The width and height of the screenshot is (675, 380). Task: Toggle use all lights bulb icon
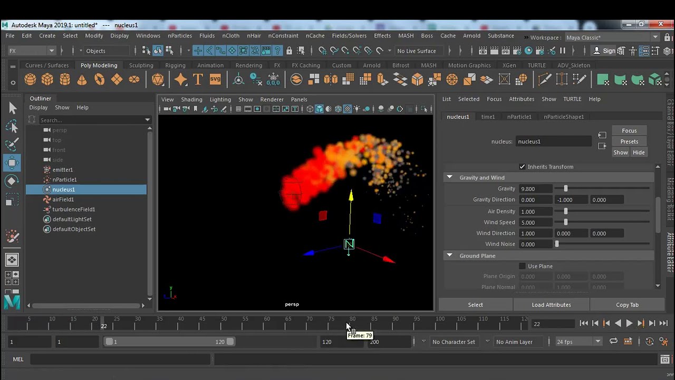coord(357,109)
